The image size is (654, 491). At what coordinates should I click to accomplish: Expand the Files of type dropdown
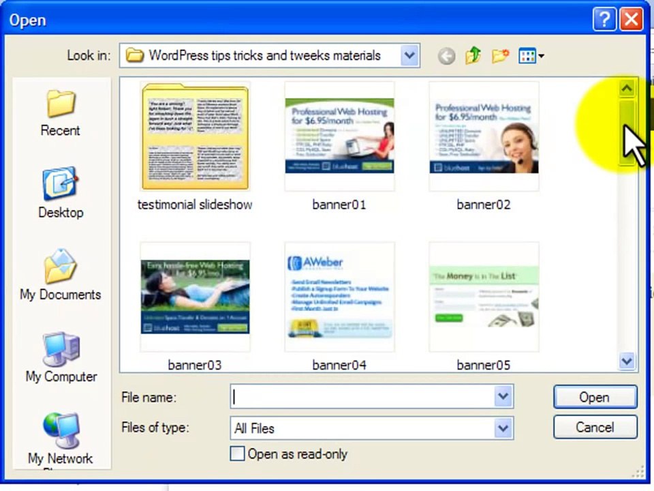tap(503, 428)
